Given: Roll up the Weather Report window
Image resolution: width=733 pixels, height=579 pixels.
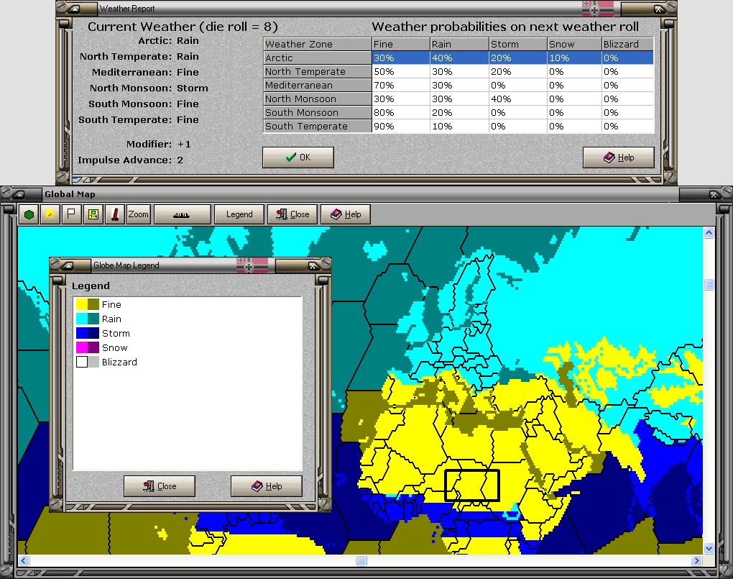Looking at the screenshot, I should (73, 9).
